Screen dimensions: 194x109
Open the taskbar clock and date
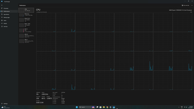point(191,107)
